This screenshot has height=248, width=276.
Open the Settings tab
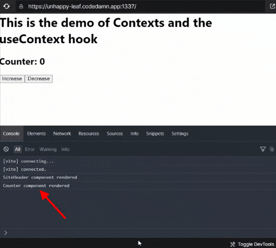click(x=180, y=133)
